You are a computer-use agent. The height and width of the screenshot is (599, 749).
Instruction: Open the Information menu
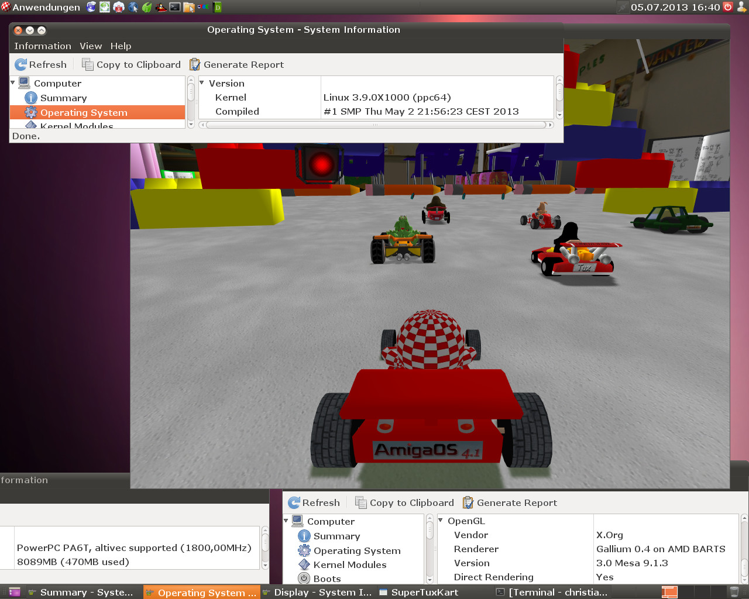click(42, 46)
